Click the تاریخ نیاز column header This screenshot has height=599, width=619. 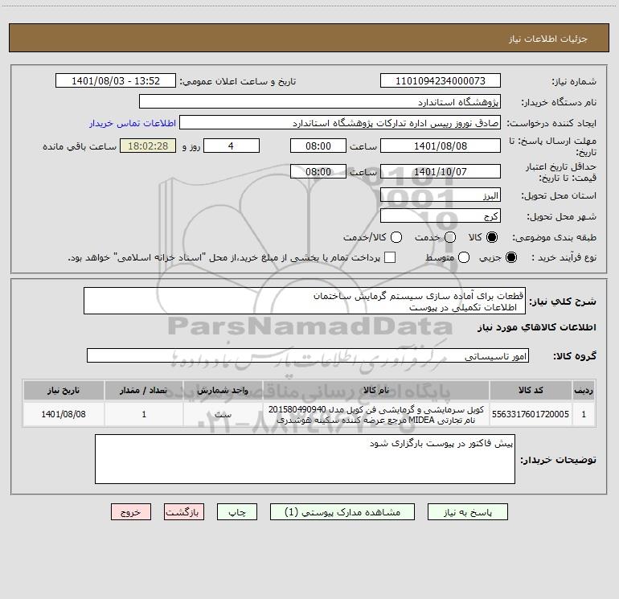(64, 390)
